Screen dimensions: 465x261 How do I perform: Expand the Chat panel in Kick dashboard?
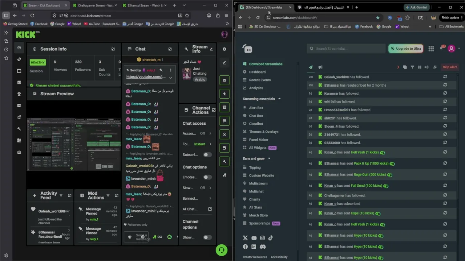pos(170,49)
